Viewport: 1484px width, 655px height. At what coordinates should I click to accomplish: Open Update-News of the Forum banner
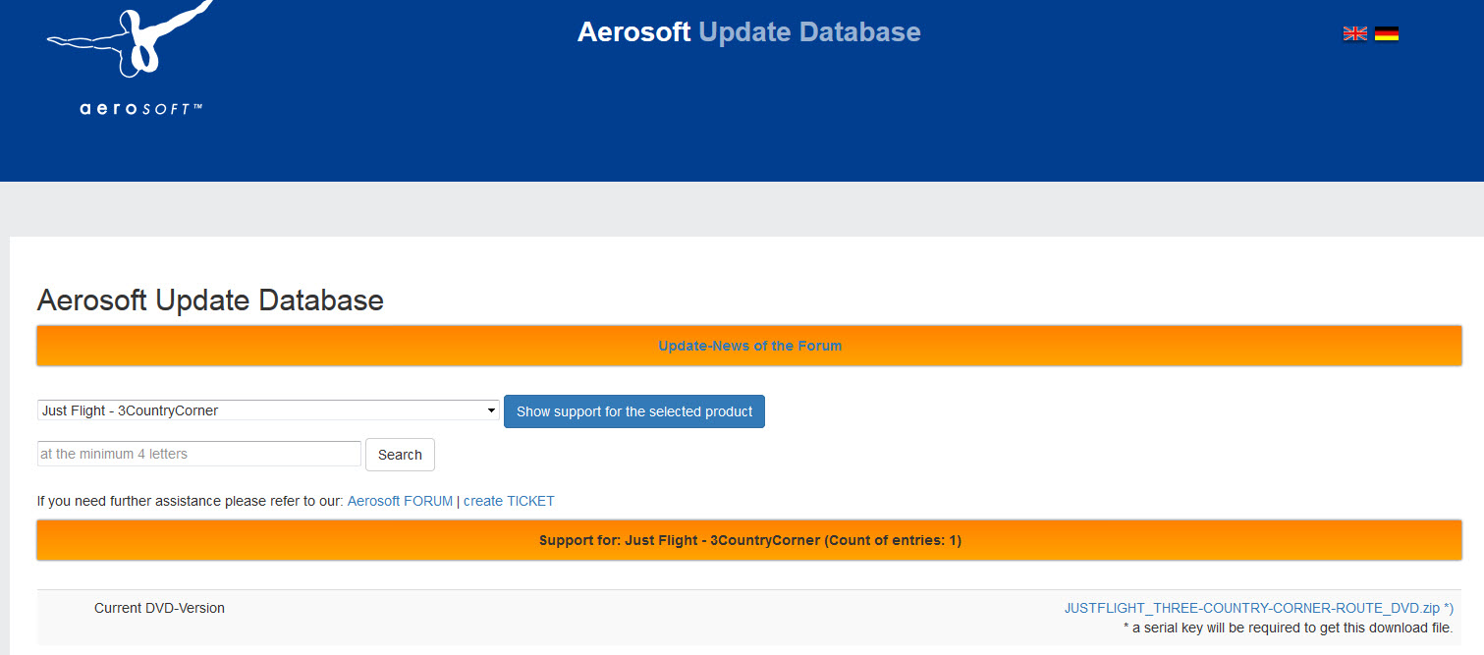749,346
